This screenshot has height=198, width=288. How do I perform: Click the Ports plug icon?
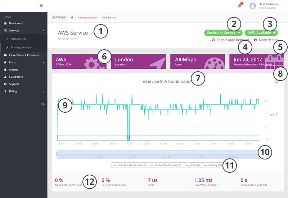pos(5,62)
